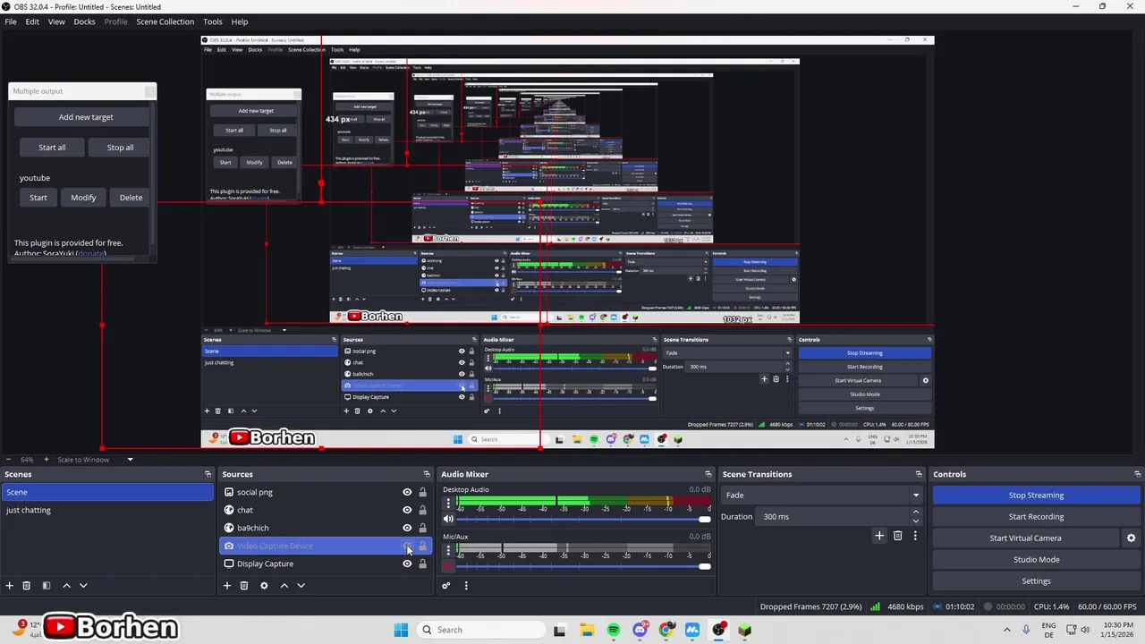Image resolution: width=1145 pixels, height=644 pixels.
Task: Adjust the Desktop Audio volume slider
Action: [583, 519]
